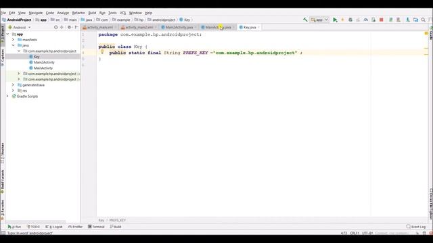Toggle Device File Explorer side tab
This screenshot has height=243, width=433.
(431, 204)
